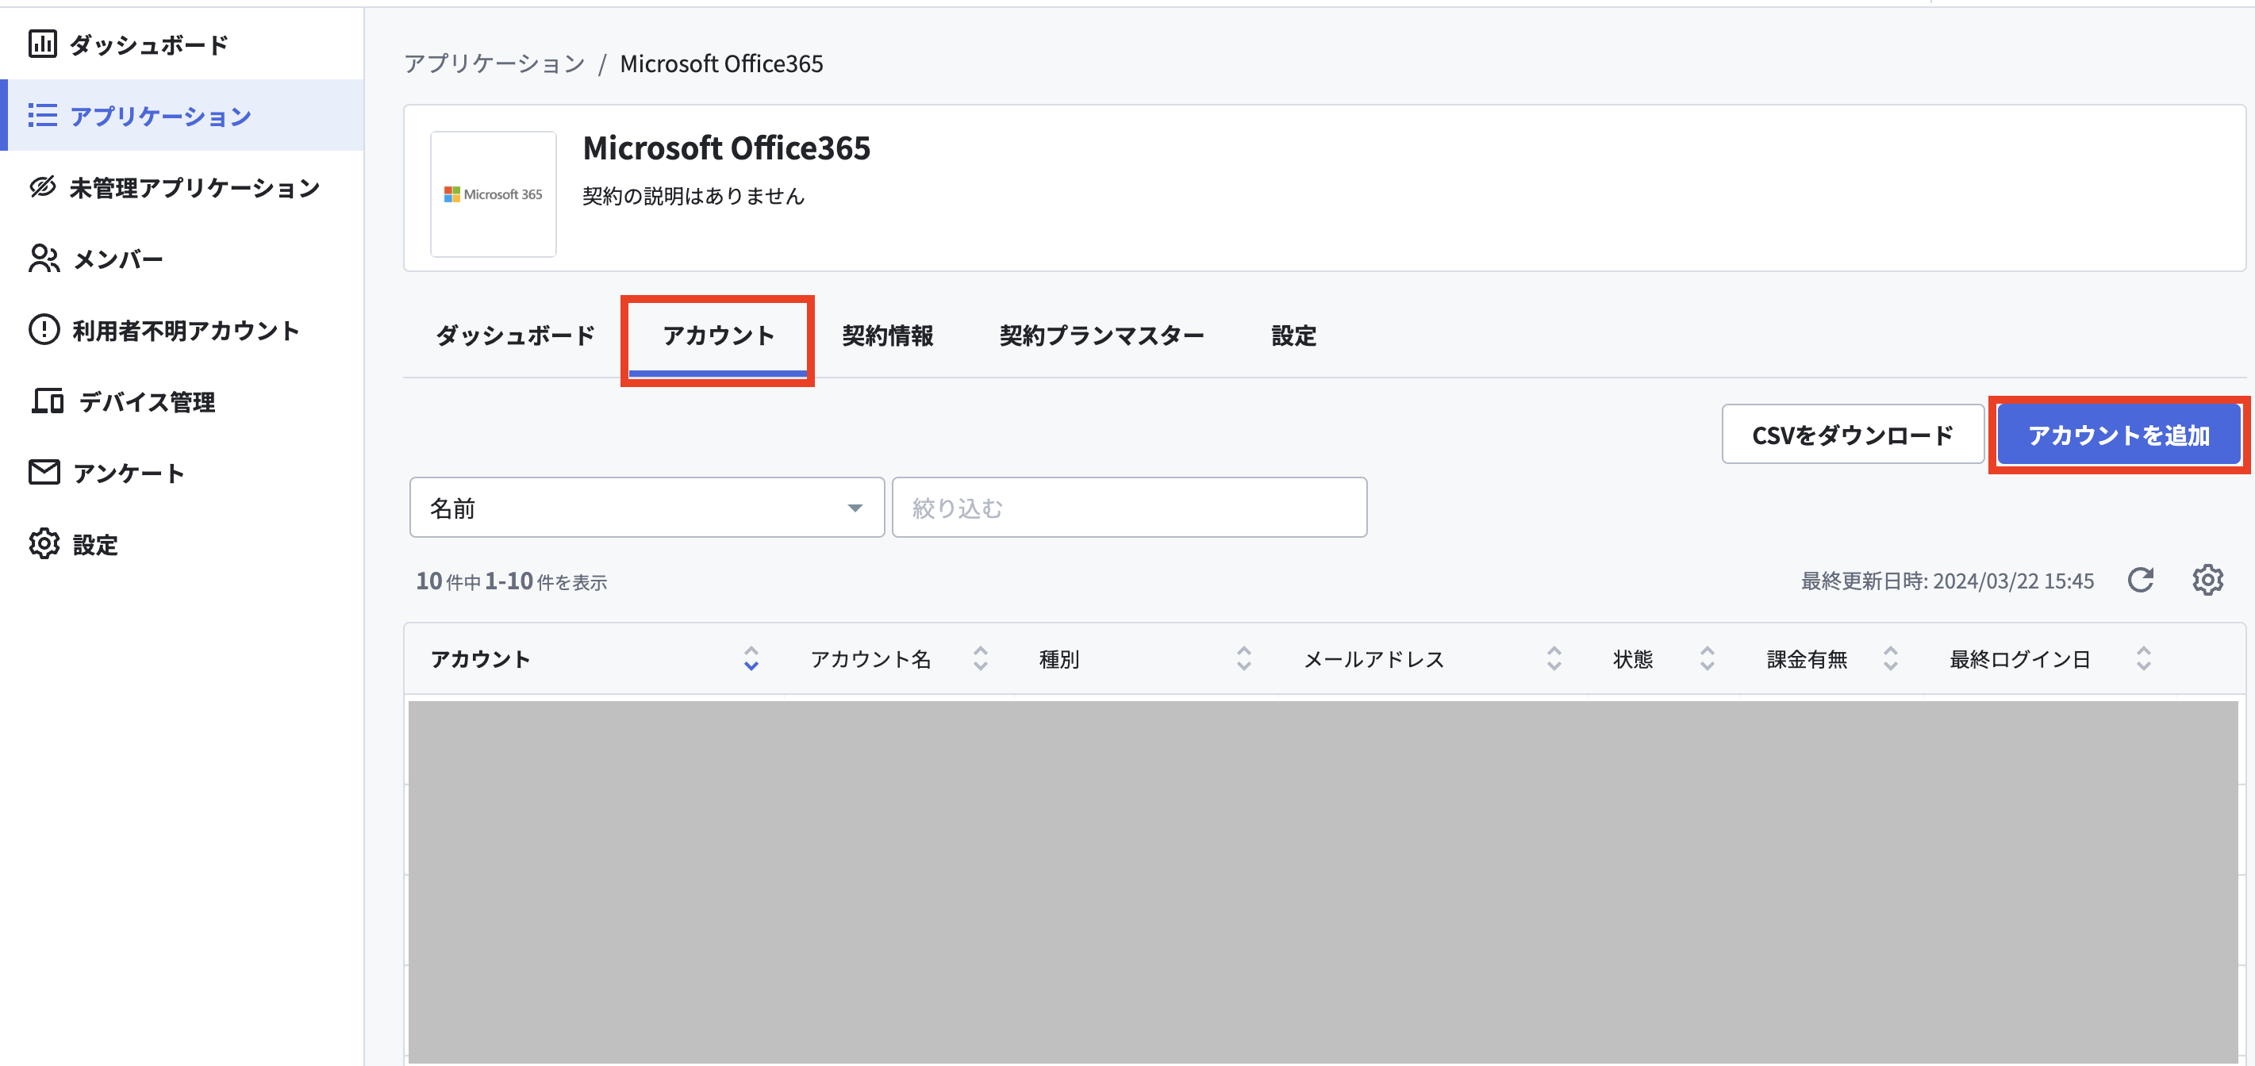Viewport: 2255px width, 1066px height.
Task: Open the 設定 tab of the application
Action: [x=1294, y=336]
